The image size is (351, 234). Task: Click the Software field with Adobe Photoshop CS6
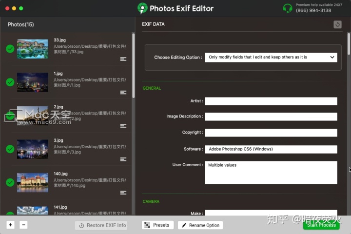coord(271,149)
